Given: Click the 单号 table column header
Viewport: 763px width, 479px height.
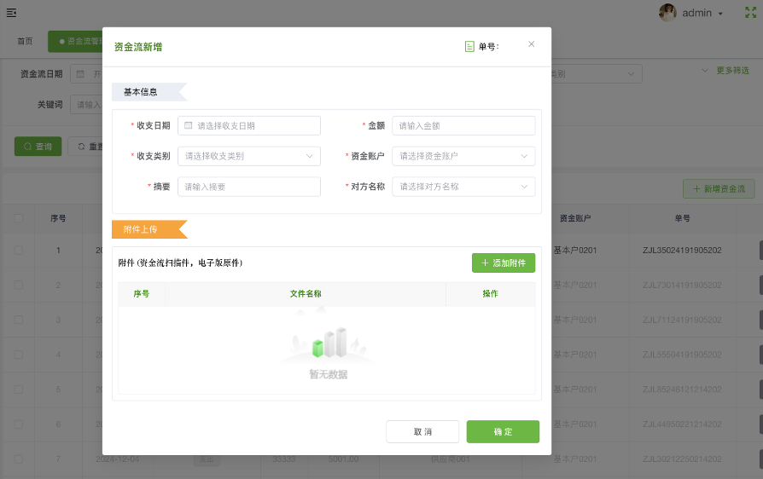Looking at the screenshot, I should pyautogui.click(x=682, y=218).
